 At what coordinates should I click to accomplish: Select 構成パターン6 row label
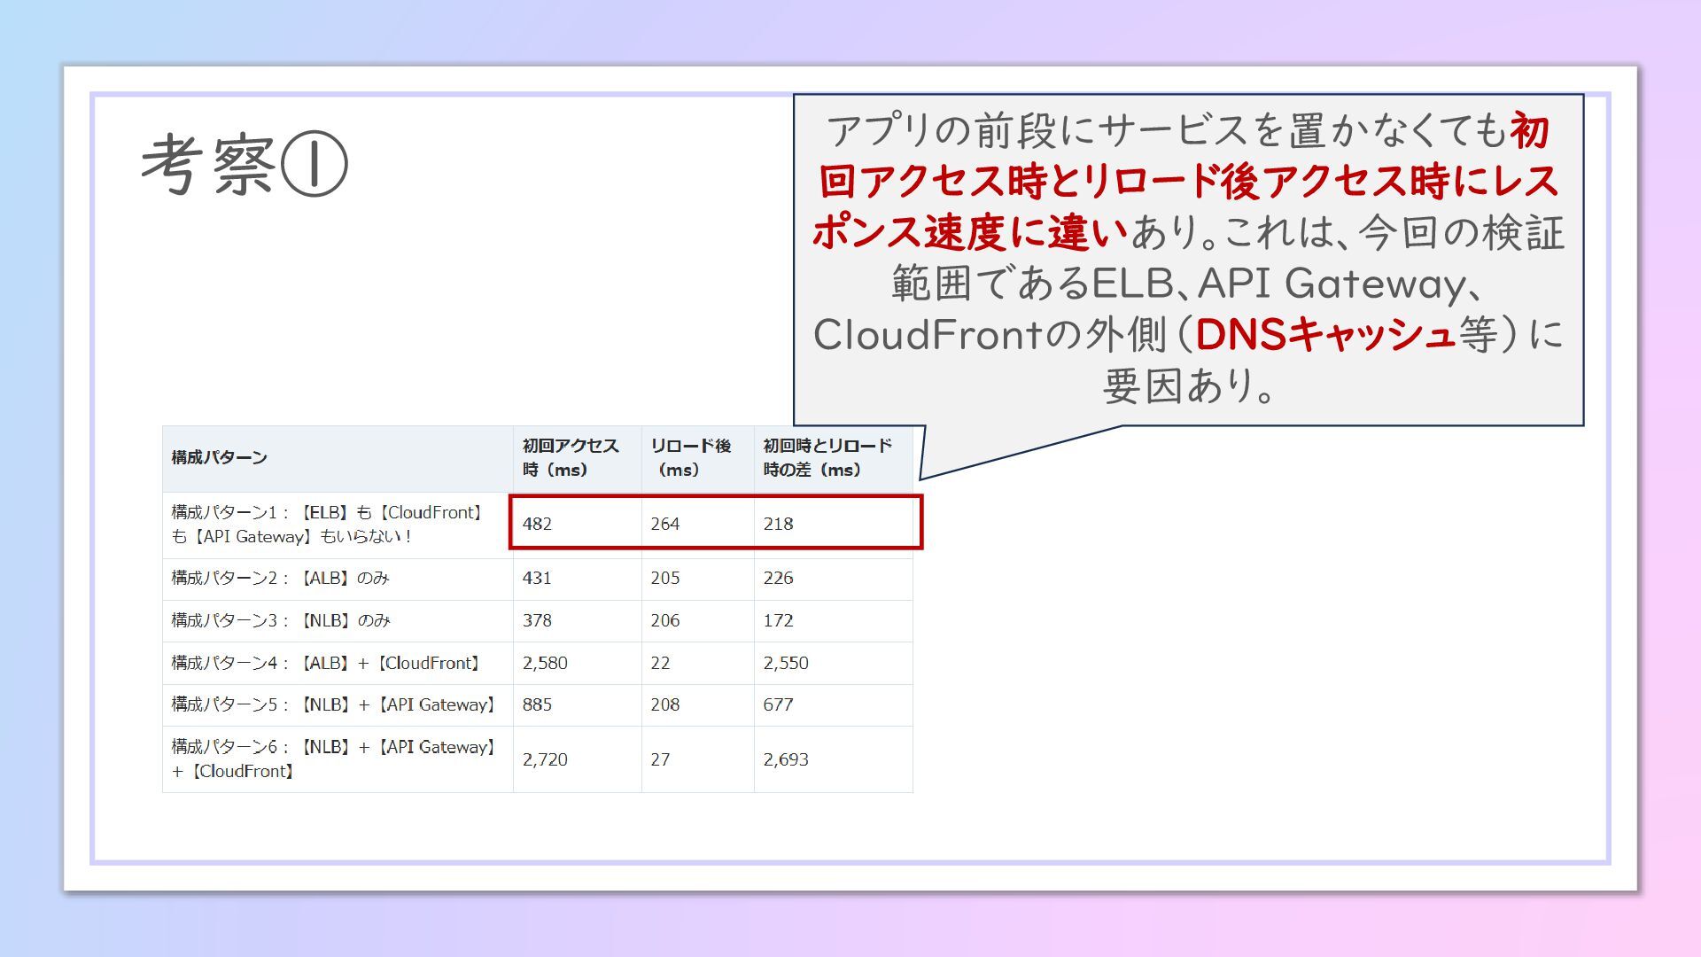pos(332,759)
